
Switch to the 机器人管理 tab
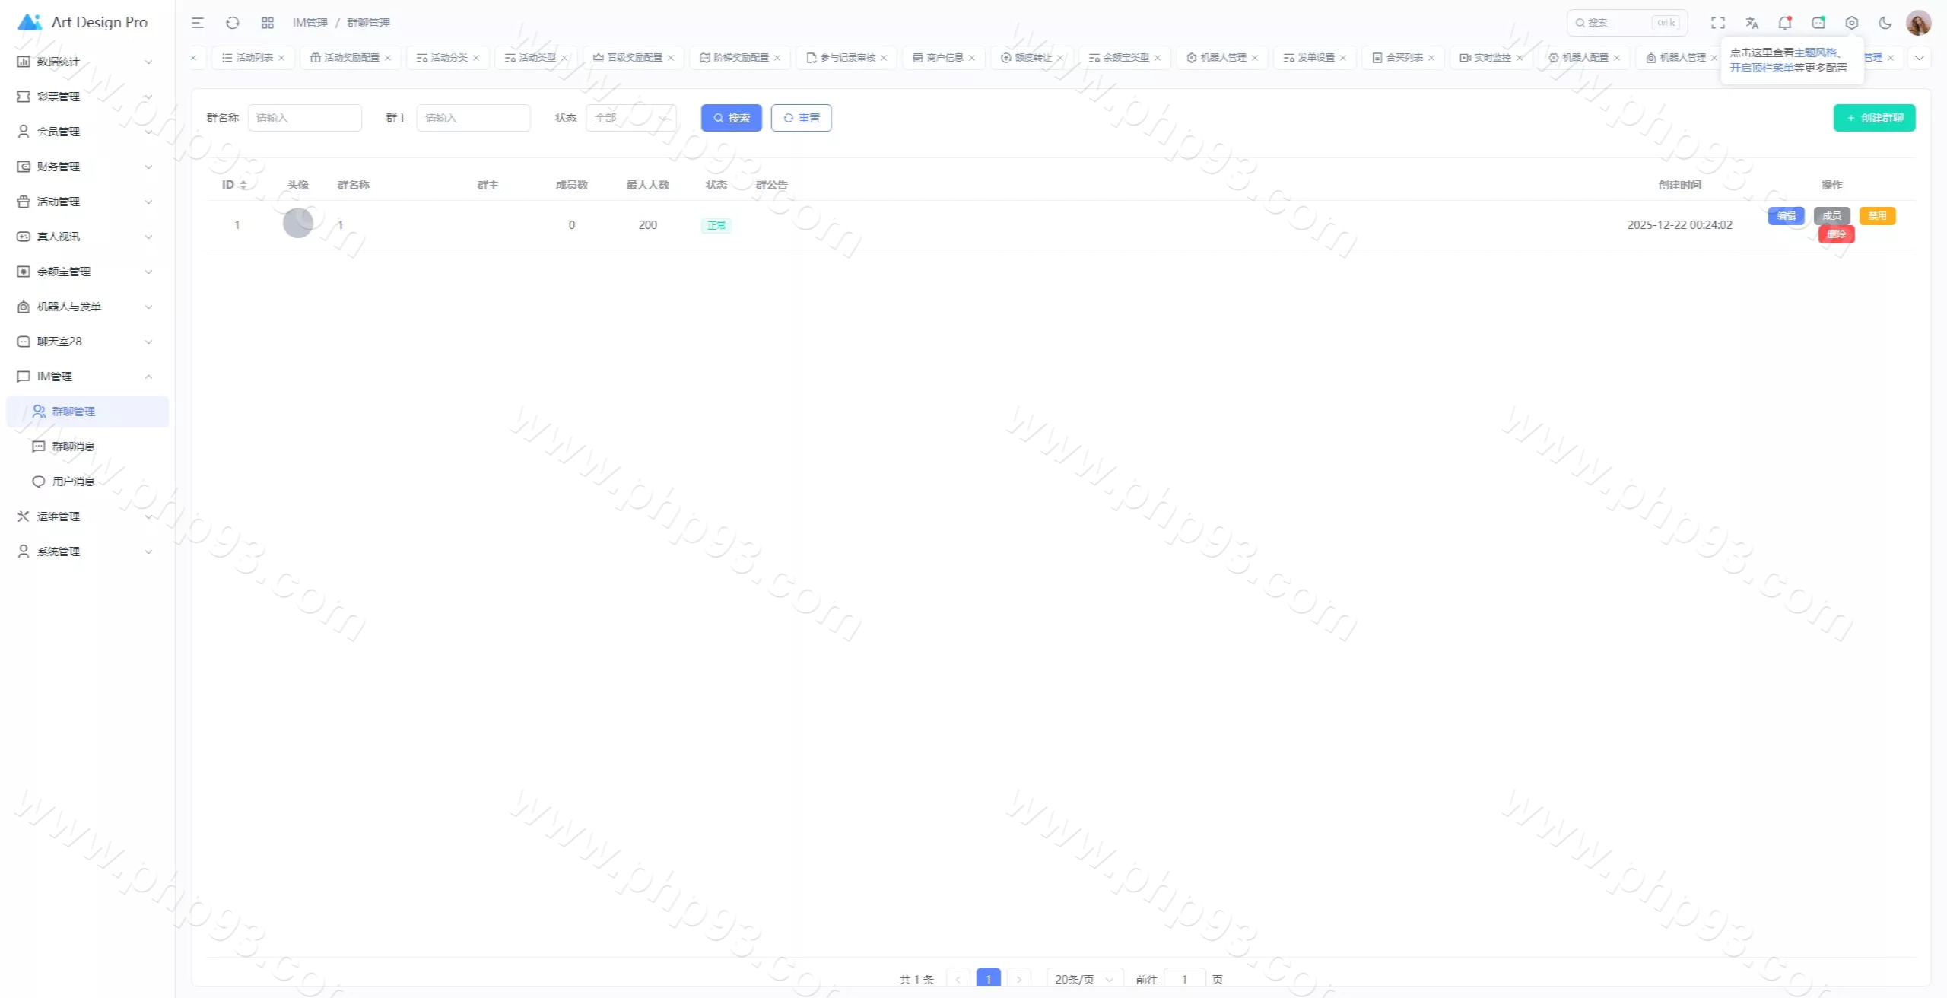point(1222,58)
